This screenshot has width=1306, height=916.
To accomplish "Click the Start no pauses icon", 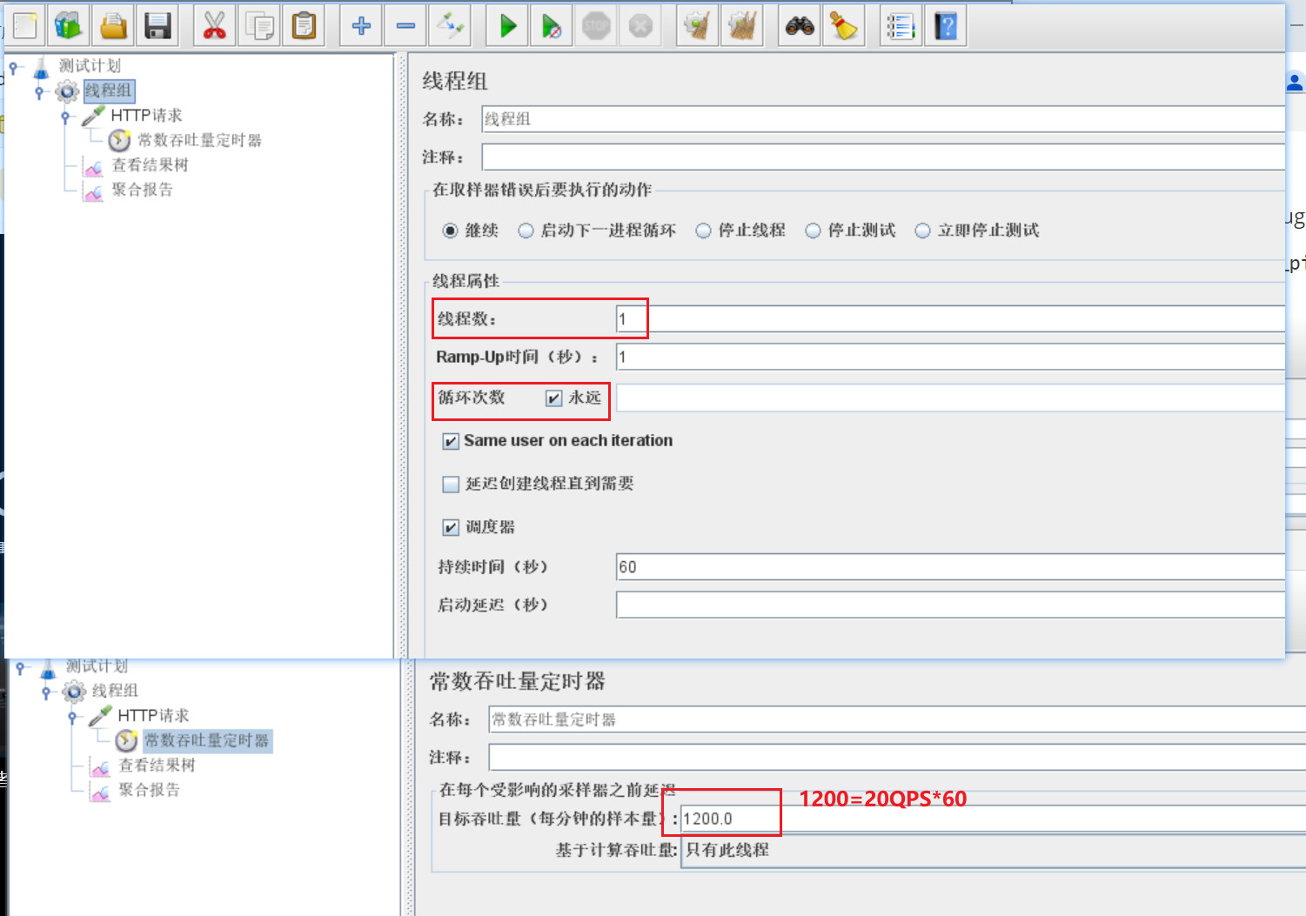I will (x=552, y=26).
